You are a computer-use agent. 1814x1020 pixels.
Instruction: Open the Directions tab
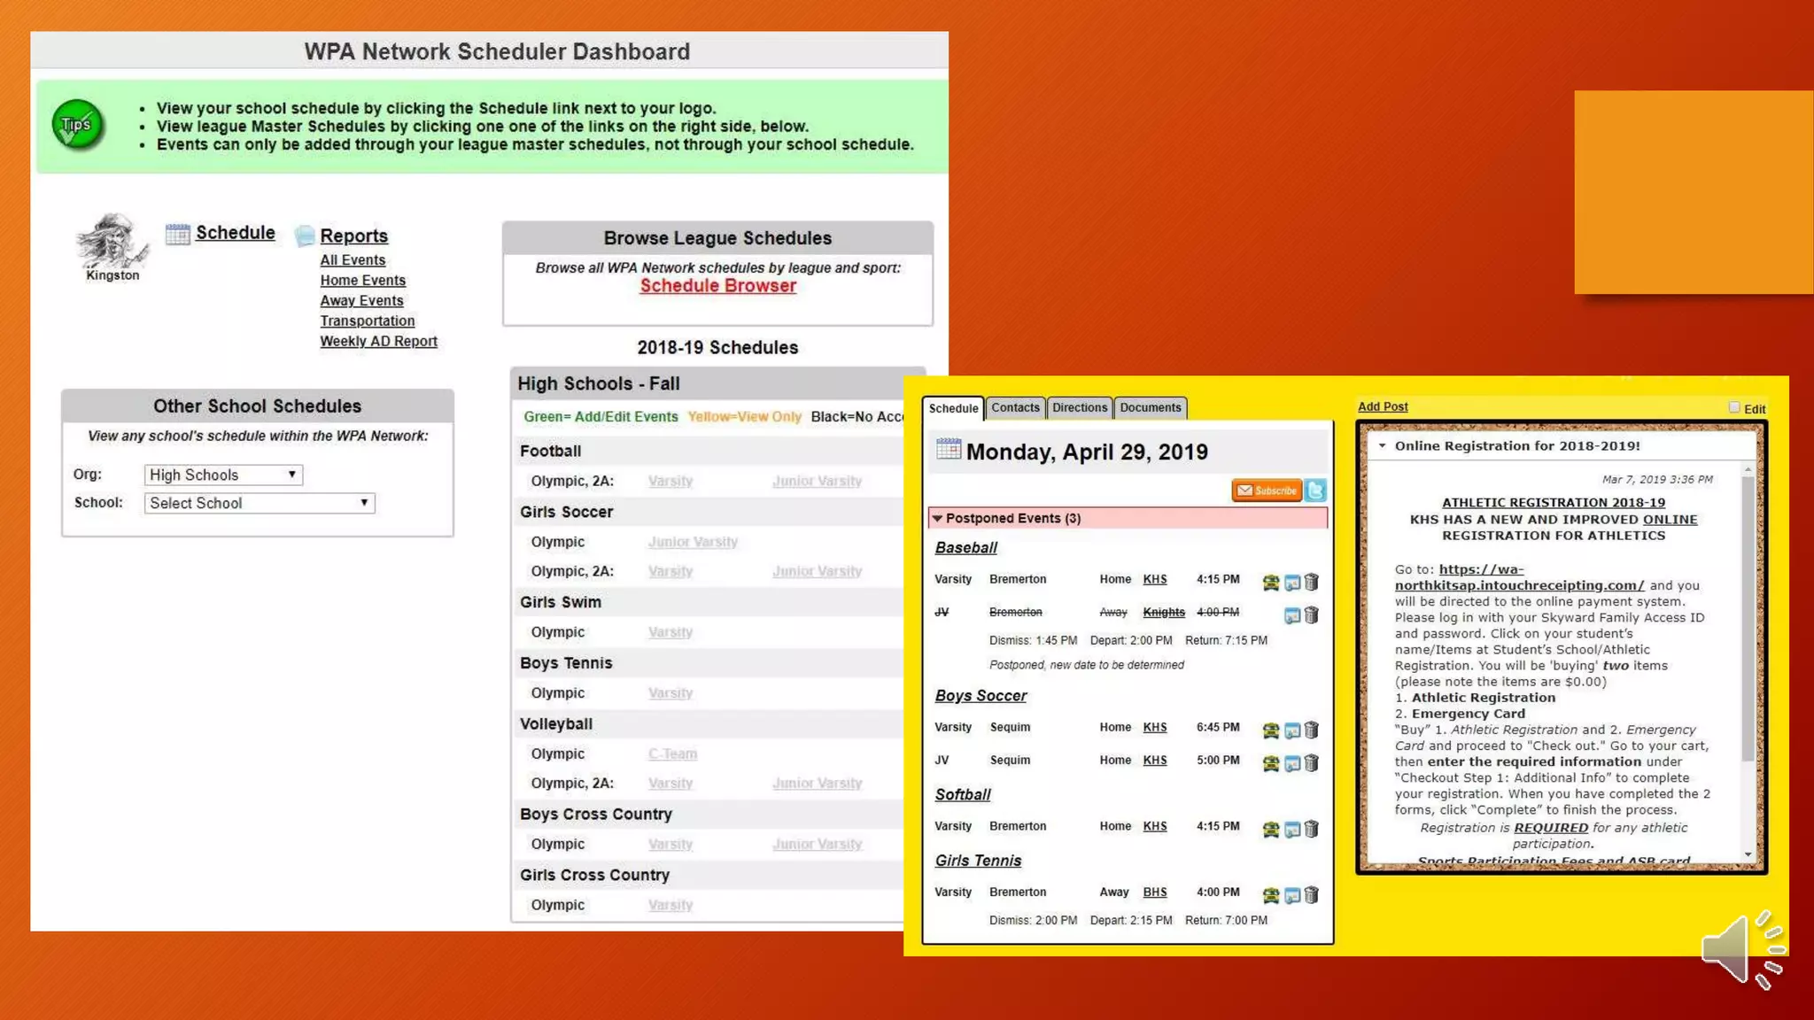[1079, 408]
